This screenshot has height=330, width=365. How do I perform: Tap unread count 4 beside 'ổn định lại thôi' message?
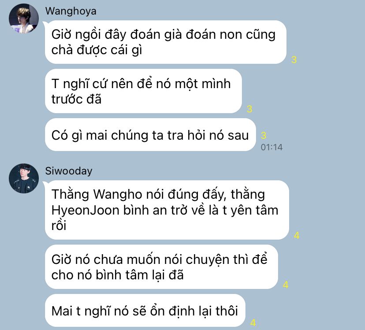[253, 323]
